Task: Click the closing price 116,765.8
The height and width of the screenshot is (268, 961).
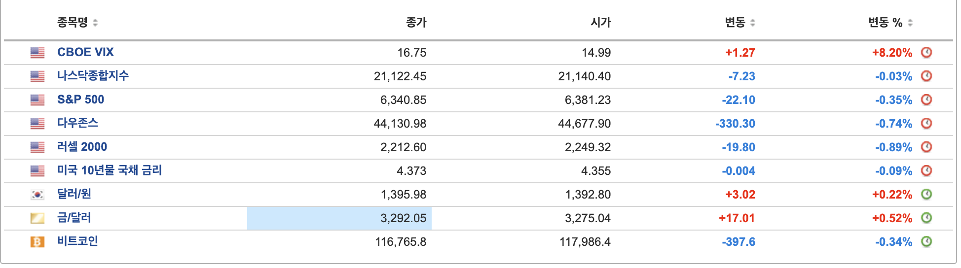Action: [x=401, y=242]
